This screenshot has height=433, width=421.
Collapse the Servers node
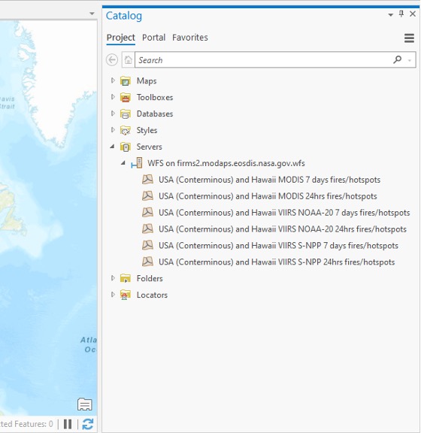click(112, 147)
